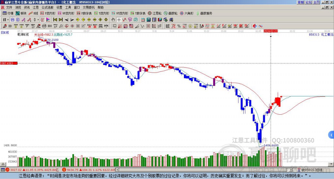334x179 pixels.
Task: Open the calendar date icon
Action: click(143, 20)
